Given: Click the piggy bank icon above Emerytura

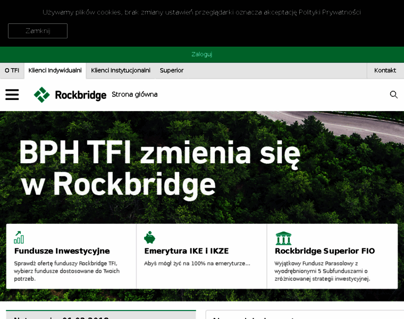Looking at the screenshot, I should coord(149,237).
